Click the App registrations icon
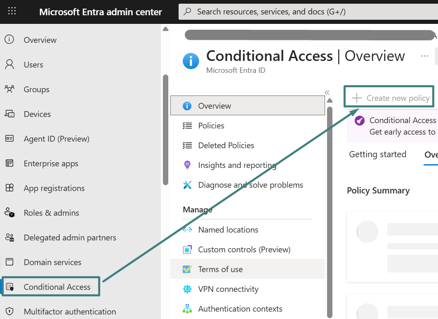Viewport: 438px width, 319px height. 9,188
